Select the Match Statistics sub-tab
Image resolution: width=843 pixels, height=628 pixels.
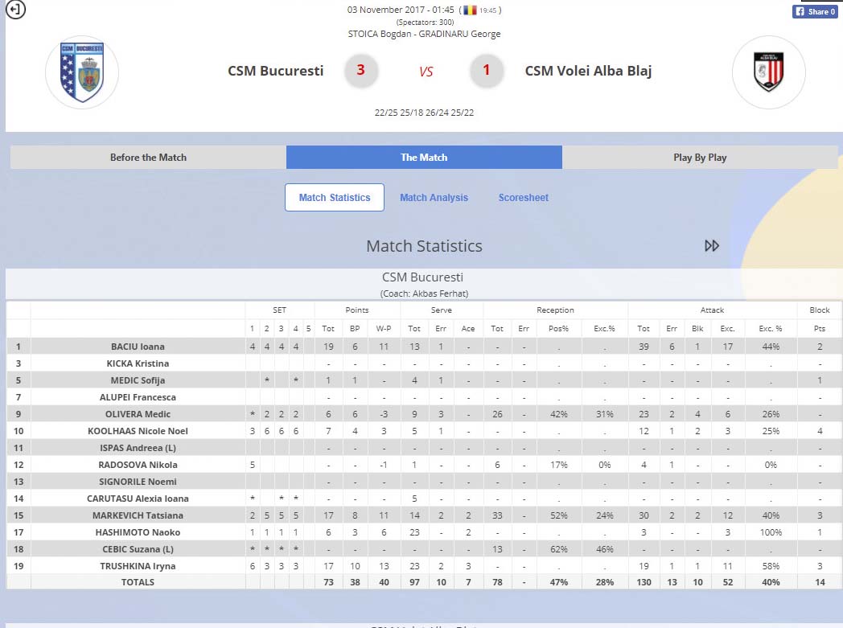(335, 197)
